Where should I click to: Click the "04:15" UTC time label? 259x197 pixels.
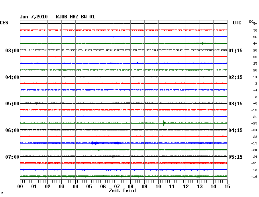pos(235,130)
